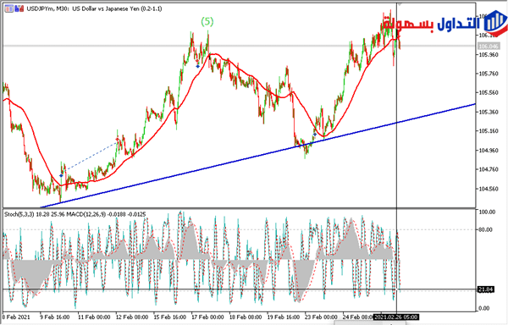
Task: Click the 105.960 price axis label
Action: coord(489,55)
